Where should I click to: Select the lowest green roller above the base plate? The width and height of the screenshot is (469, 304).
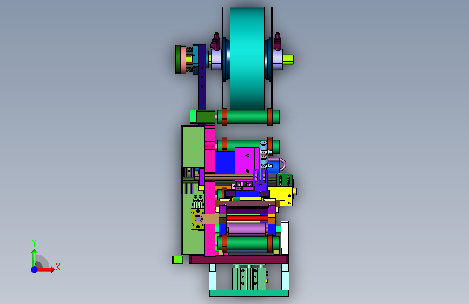(x=248, y=243)
